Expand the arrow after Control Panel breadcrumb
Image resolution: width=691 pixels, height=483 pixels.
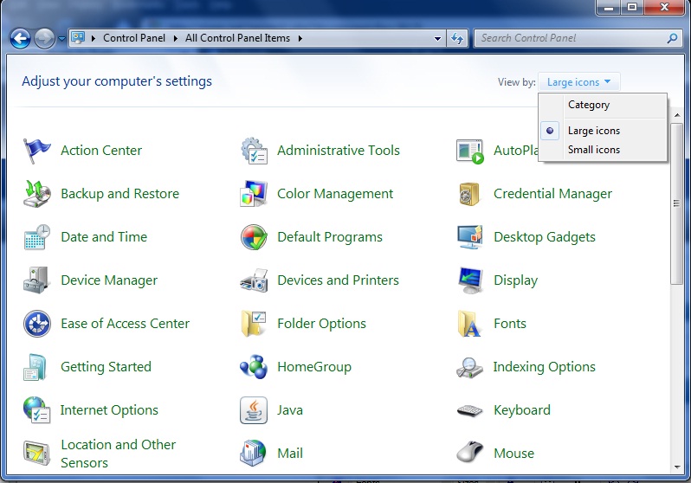point(176,38)
